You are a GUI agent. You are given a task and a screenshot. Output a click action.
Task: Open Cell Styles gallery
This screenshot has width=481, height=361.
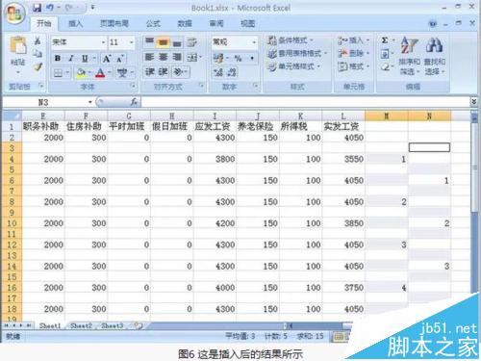tap(293, 66)
